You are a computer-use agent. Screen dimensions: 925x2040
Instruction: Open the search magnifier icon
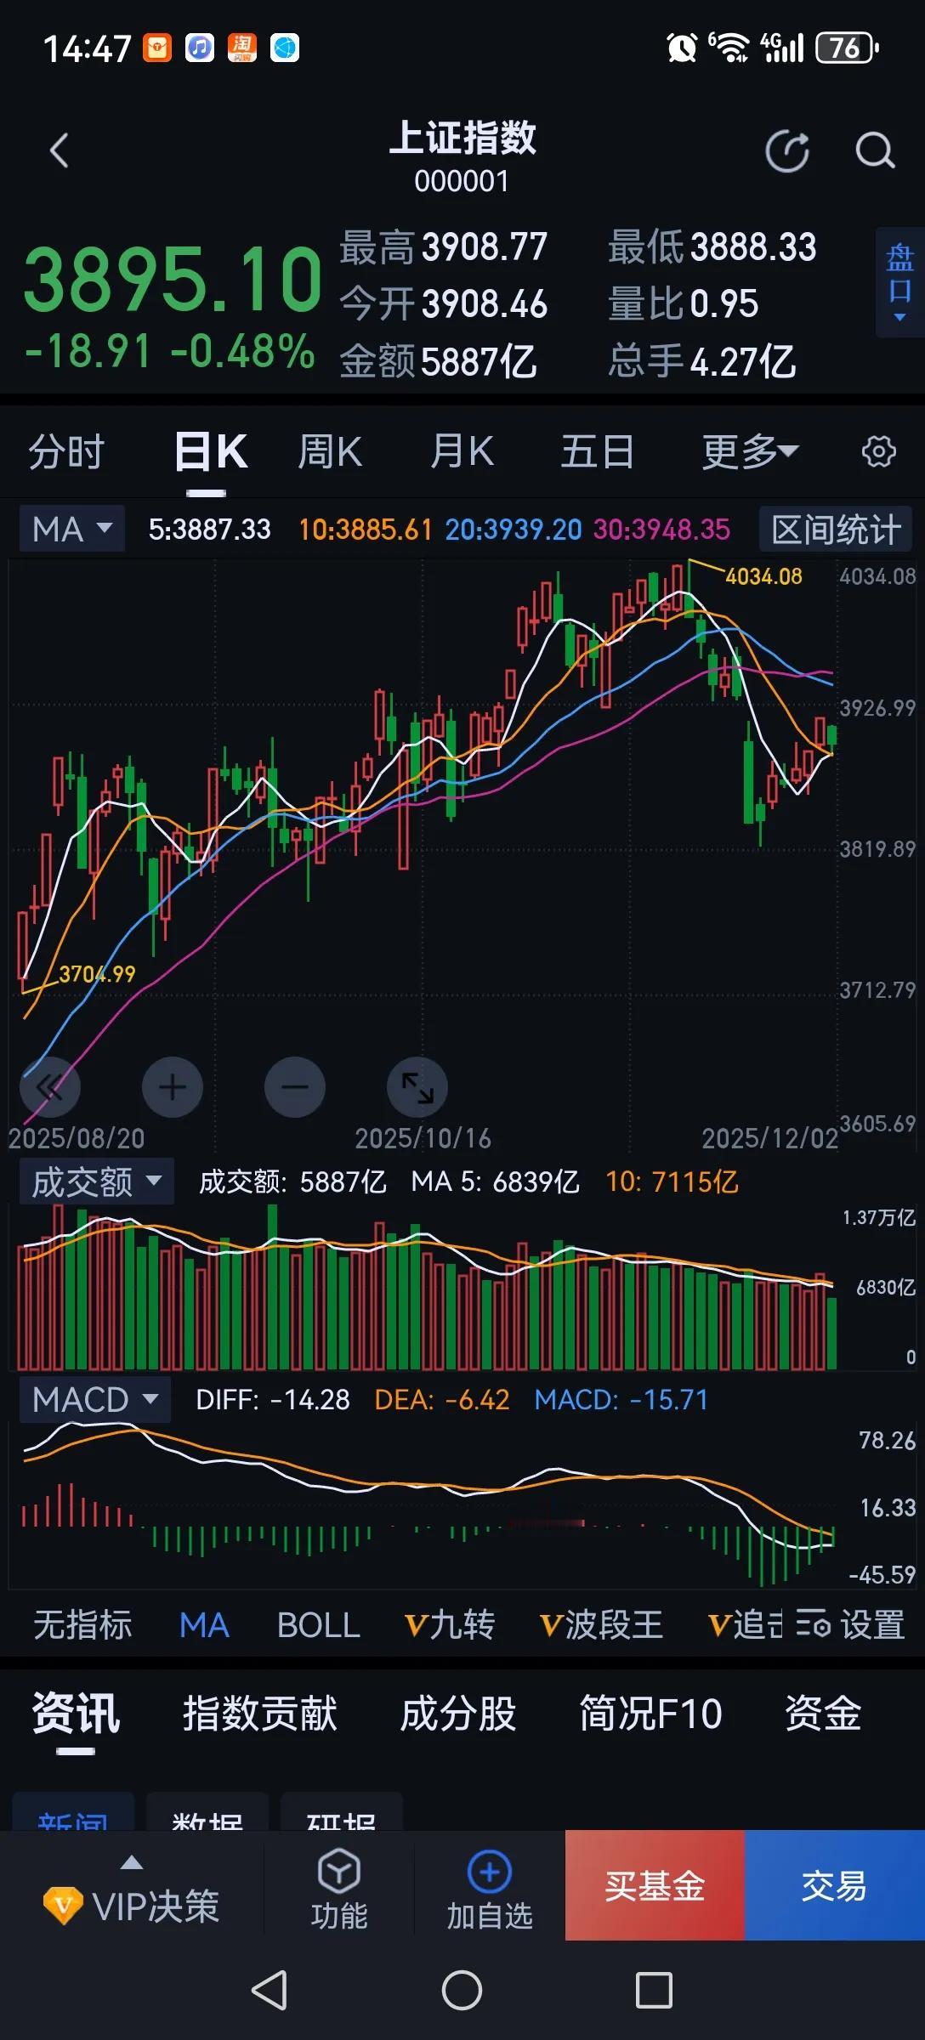tap(875, 151)
